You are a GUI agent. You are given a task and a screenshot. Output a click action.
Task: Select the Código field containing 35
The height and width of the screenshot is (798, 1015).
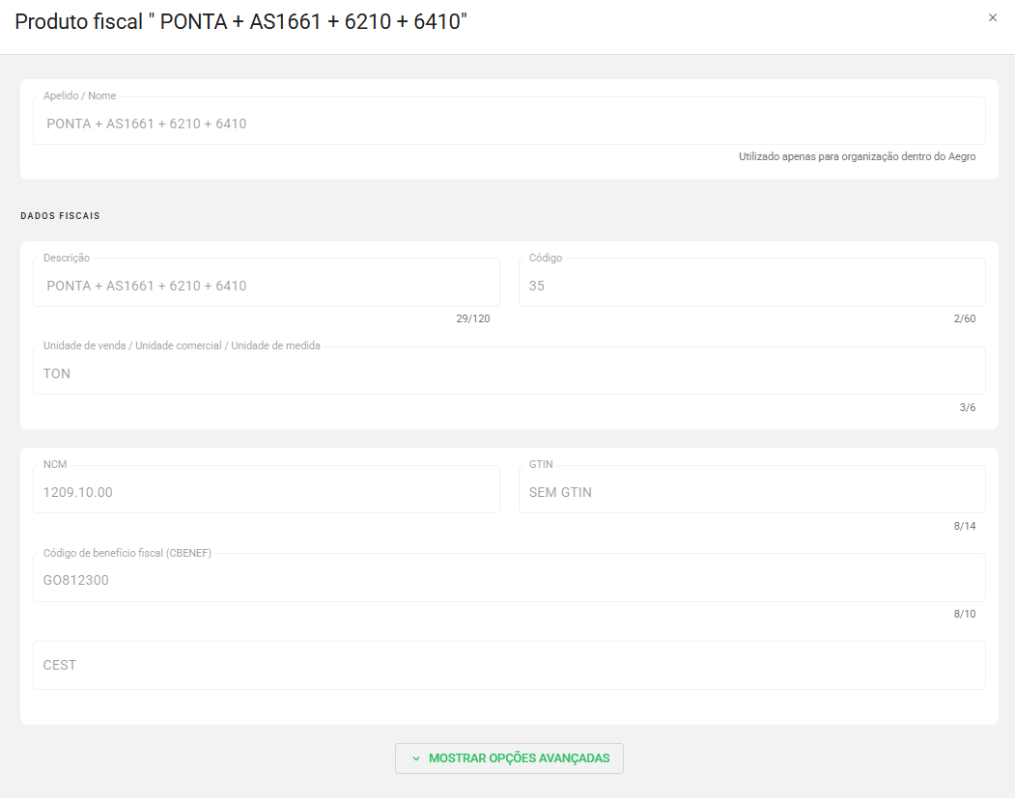[751, 286]
